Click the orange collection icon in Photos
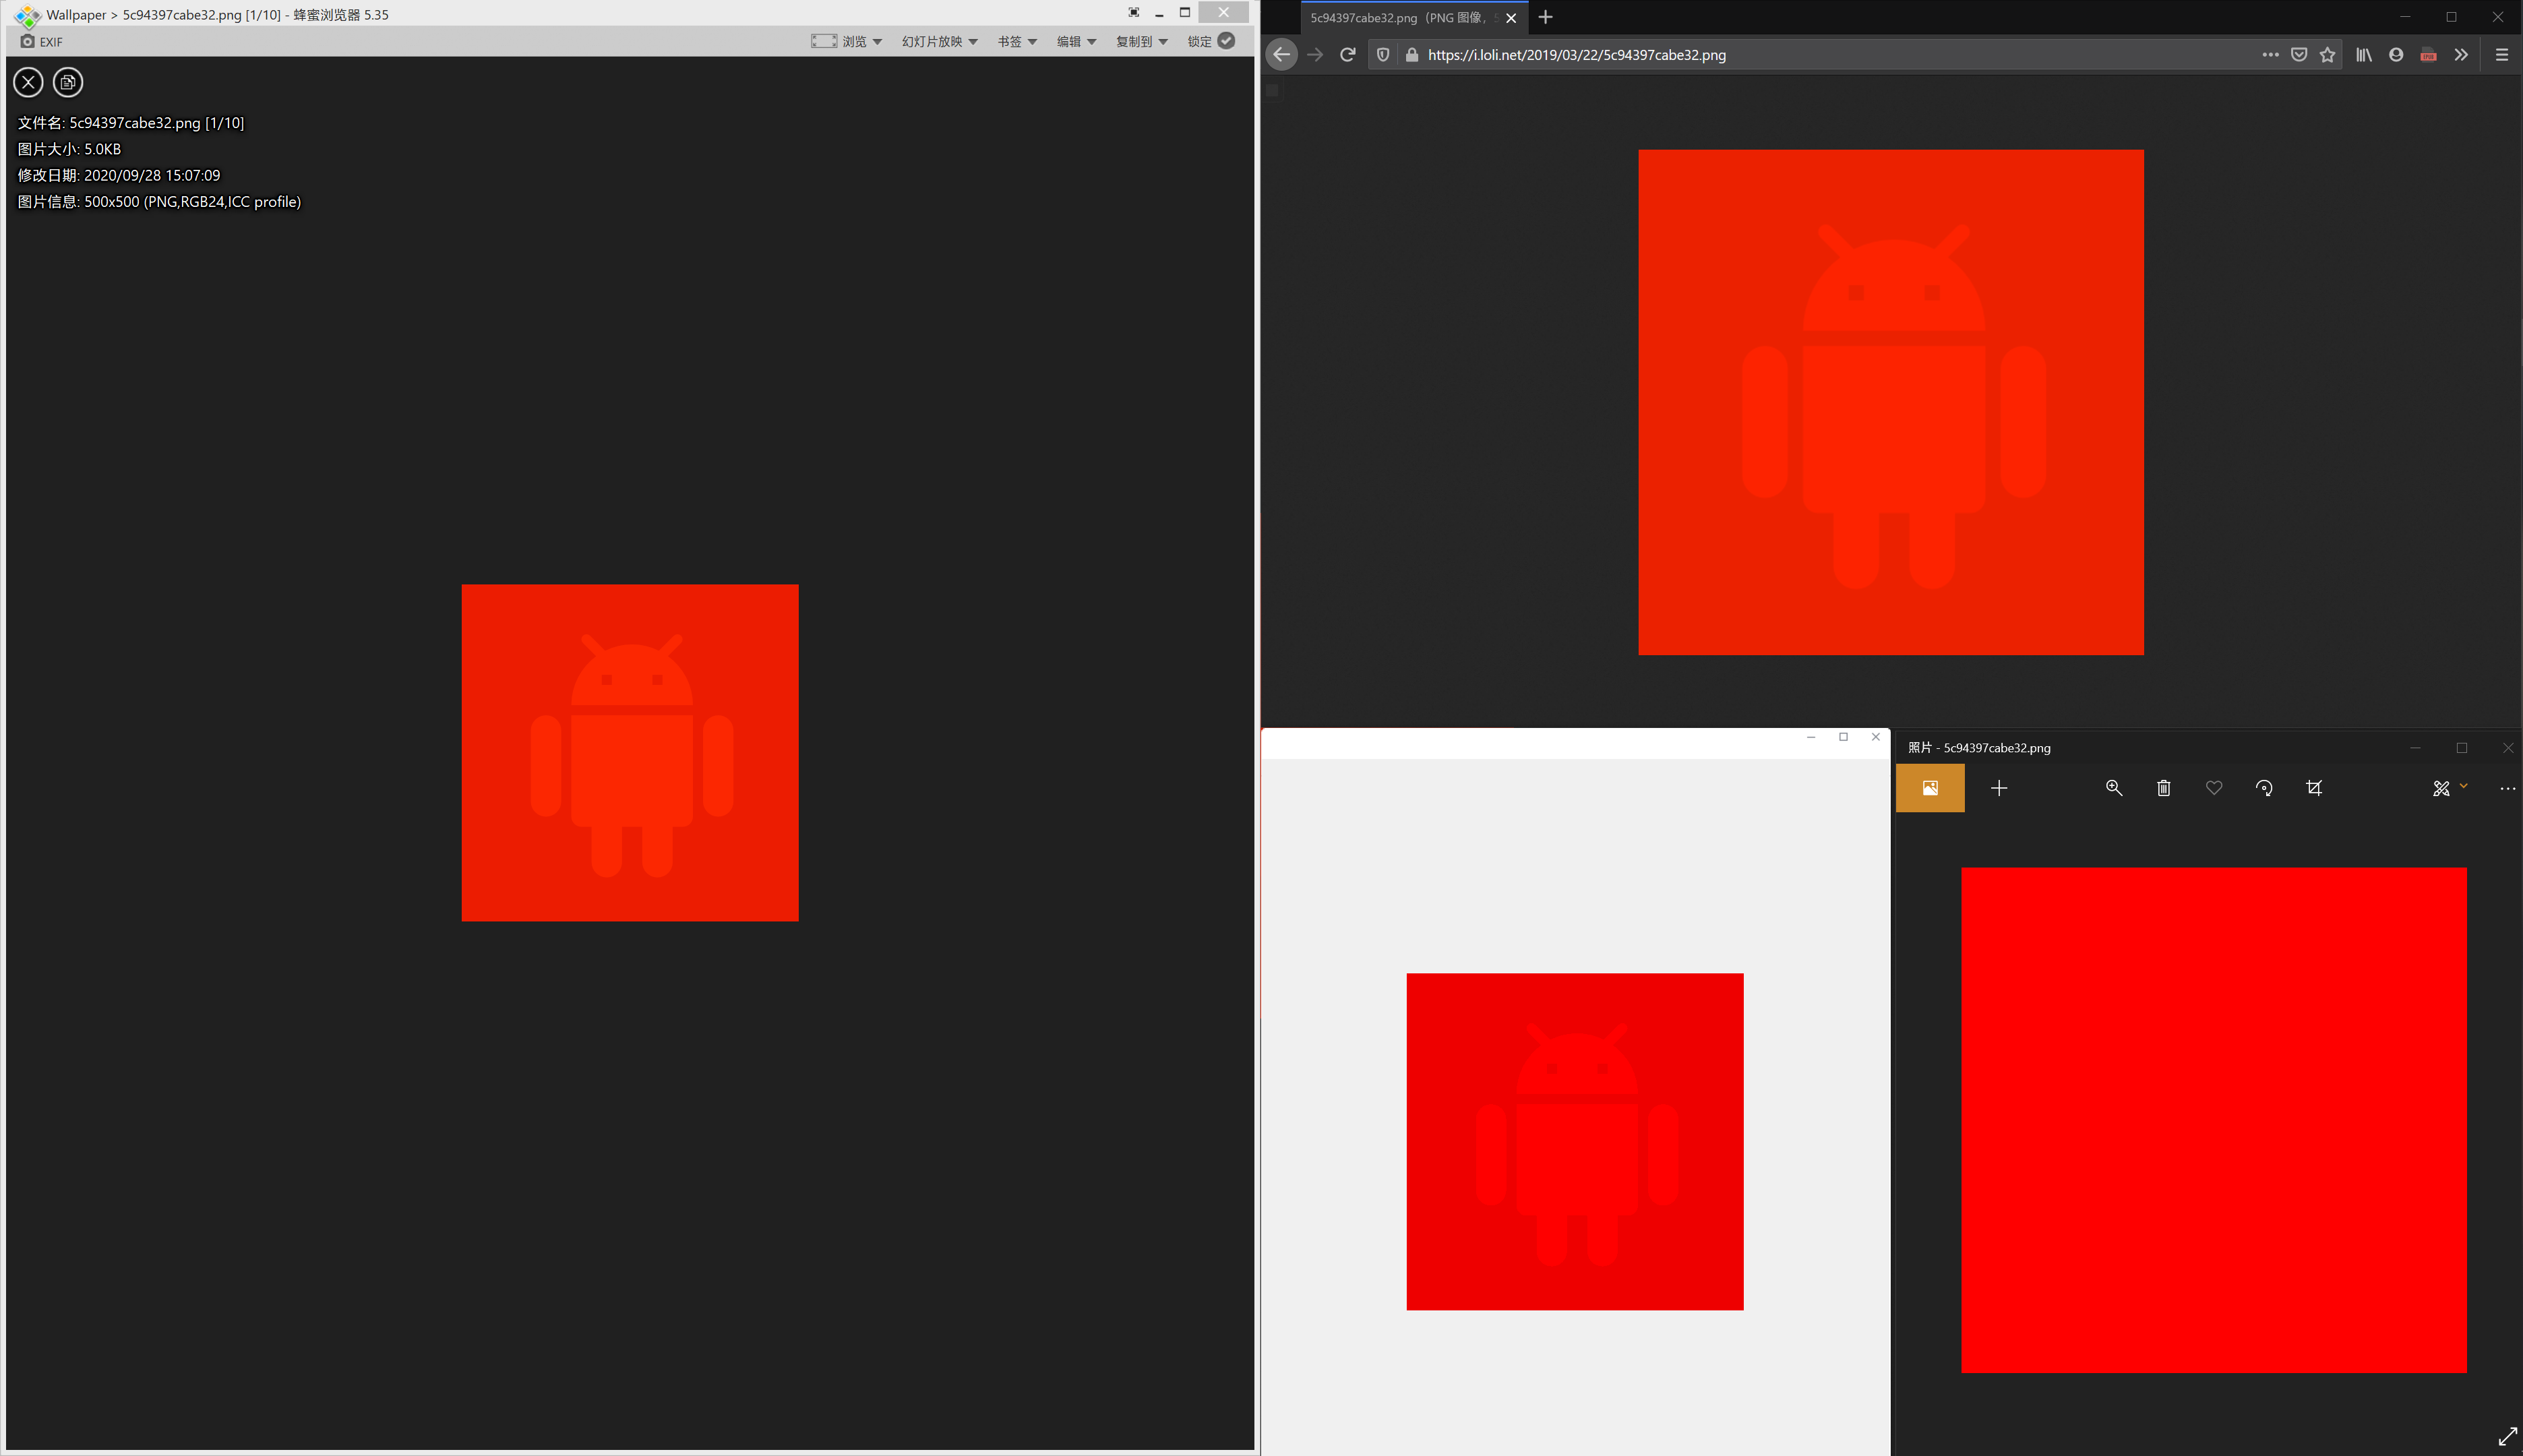2523x1456 pixels. [1930, 788]
